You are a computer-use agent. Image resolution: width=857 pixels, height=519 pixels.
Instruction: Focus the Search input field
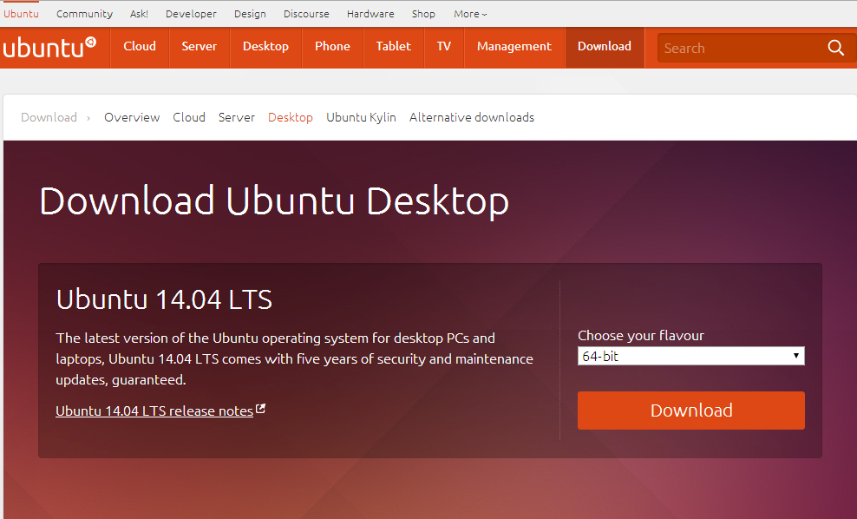pyautogui.click(x=741, y=48)
